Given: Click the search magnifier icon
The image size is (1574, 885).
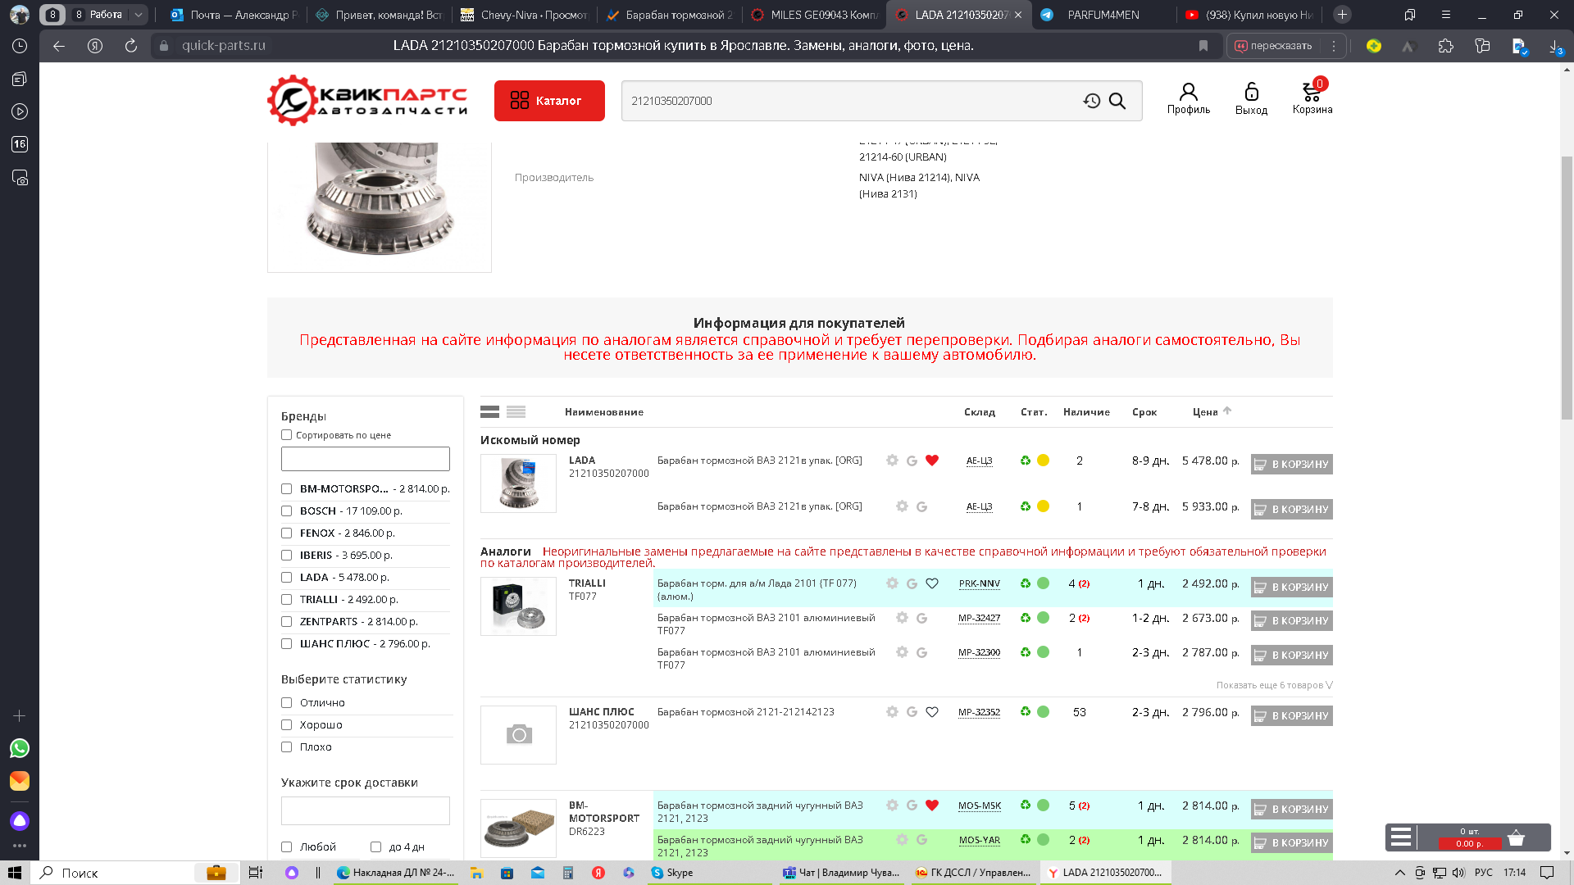Looking at the screenshot, I should [1117, 101].
